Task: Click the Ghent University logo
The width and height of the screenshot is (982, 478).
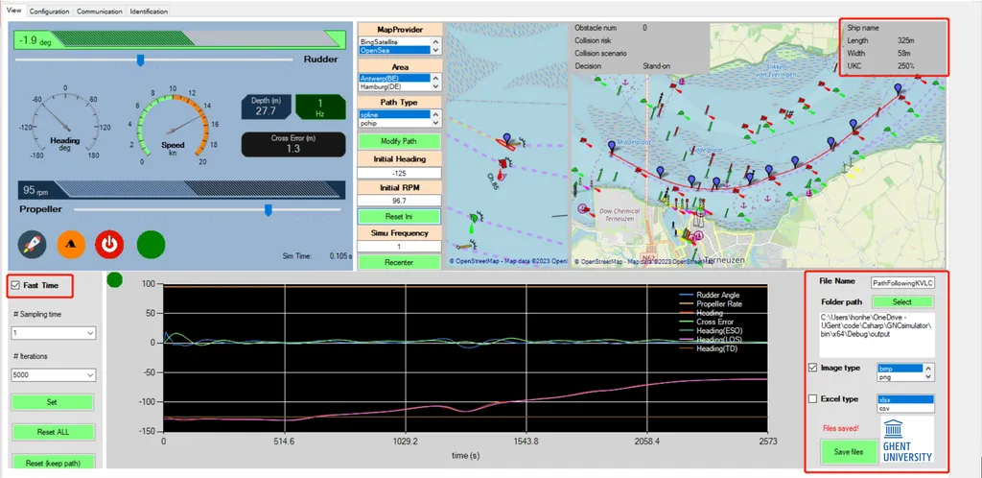Action: [906, 440]
